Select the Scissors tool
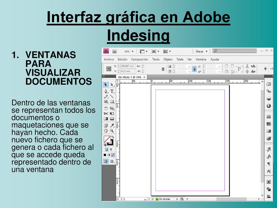This screenshot has width=277, height=208. click(x=106, y=113)
